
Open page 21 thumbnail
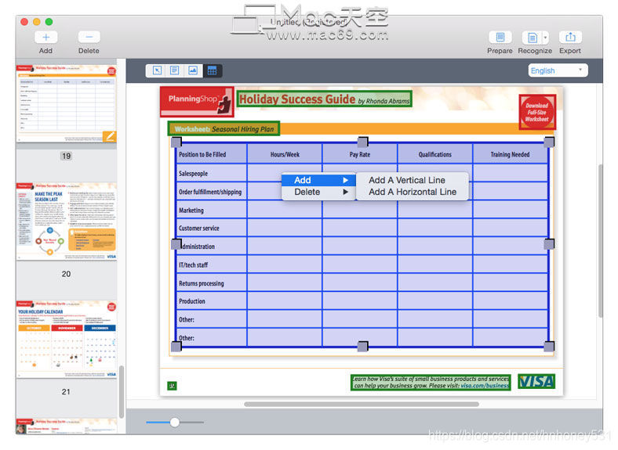(66, 339)
